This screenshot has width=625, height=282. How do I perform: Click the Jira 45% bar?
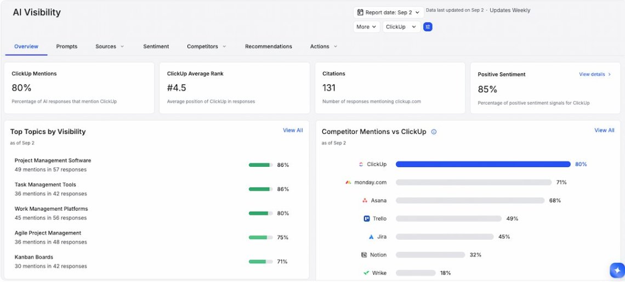point(445,236)
